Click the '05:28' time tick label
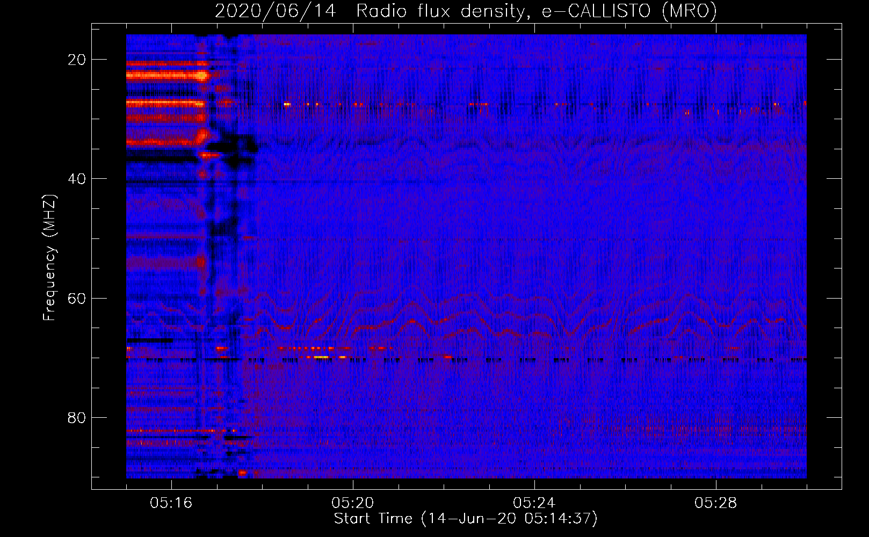Viewport: 869px width, 537px height. coord(716,503)
